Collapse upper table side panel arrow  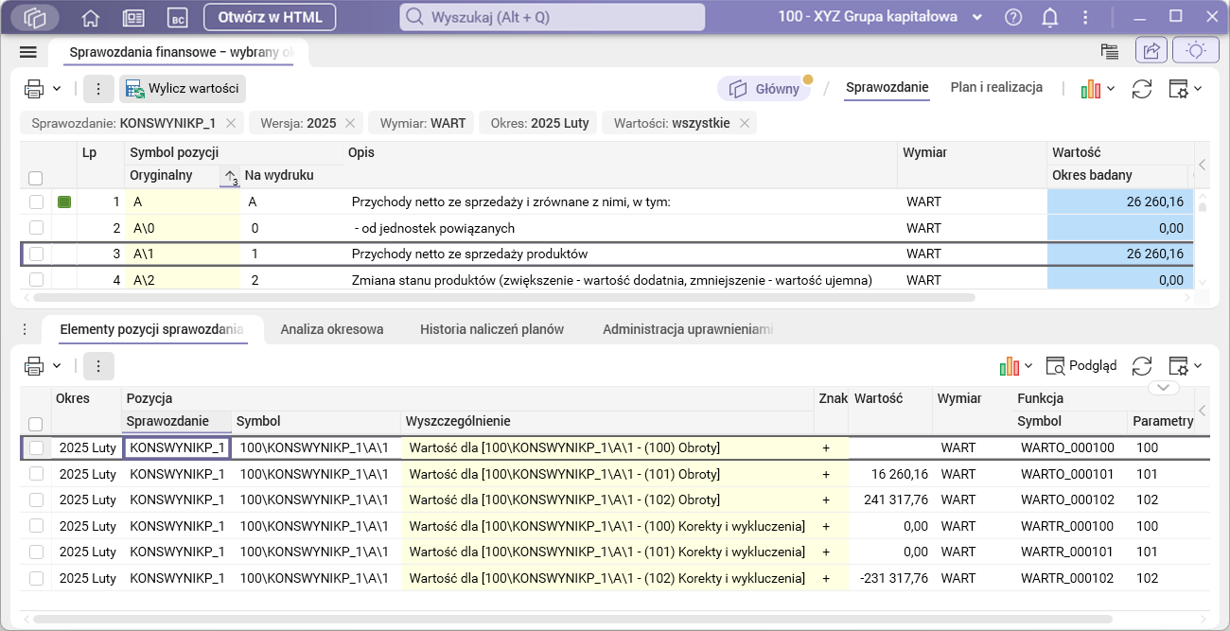pyautogui.click(x=1203, y=165)
